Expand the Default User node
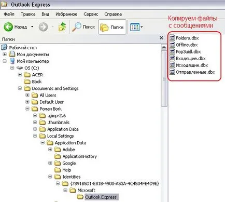The height and width of the screenshot is (202, 225). click(x=27, y=102)
